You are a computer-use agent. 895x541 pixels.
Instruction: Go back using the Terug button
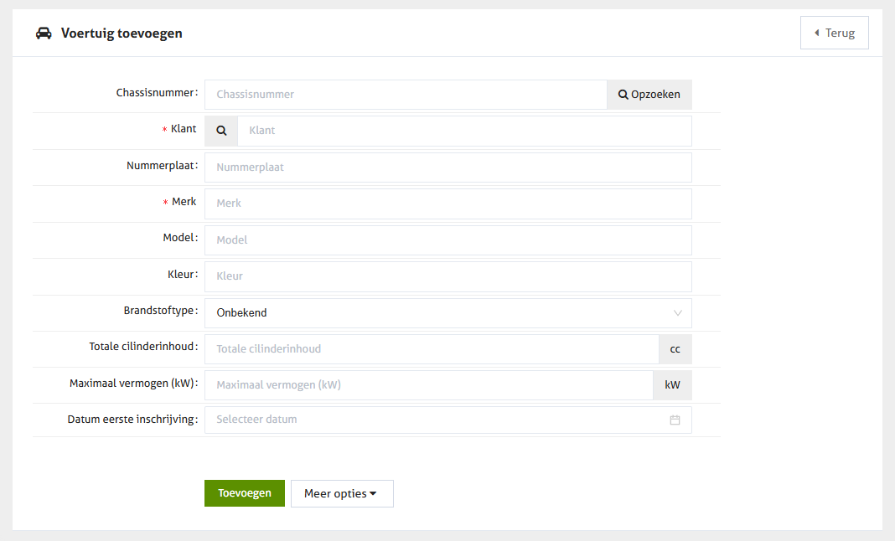click(x=834, y=33)
